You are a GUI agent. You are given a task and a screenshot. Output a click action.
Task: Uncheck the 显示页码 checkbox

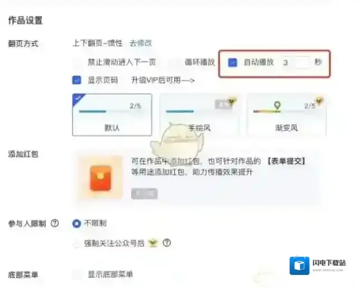tap(76, 80)
